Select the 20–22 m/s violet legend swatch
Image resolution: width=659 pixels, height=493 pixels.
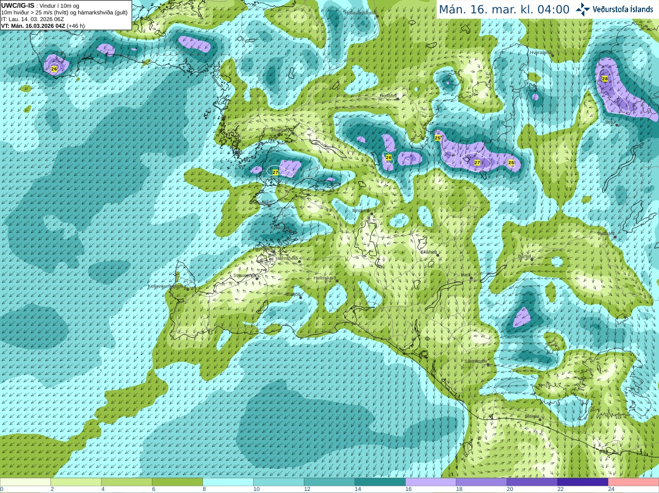532,482
